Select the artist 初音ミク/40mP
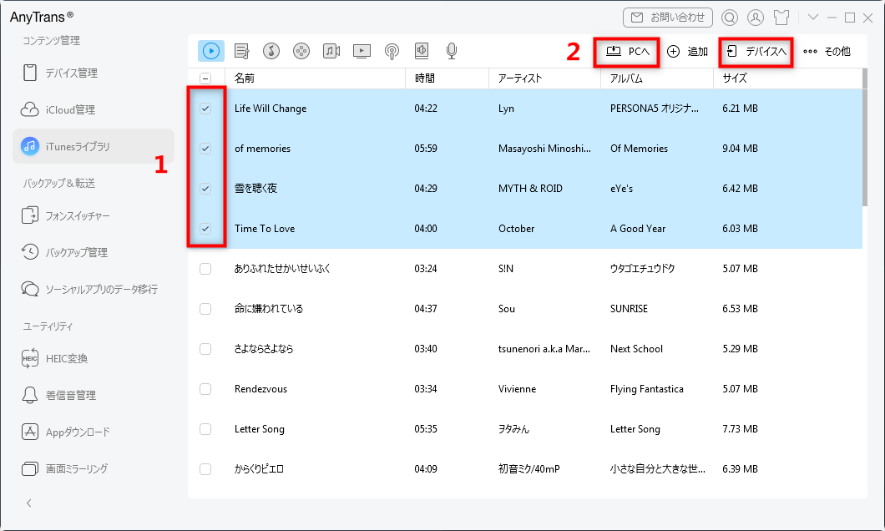 click(528, 469)
